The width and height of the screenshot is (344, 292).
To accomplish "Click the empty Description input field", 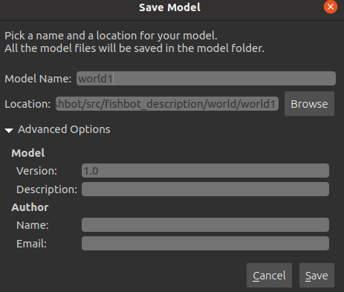I will pos(205,189).
